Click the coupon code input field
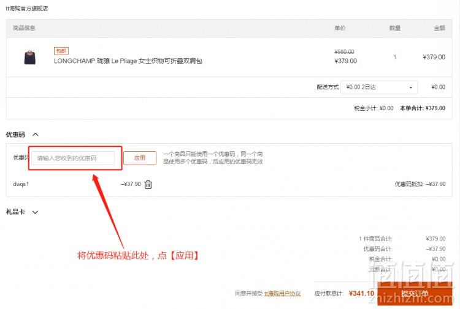 click(x=73, y=158)
